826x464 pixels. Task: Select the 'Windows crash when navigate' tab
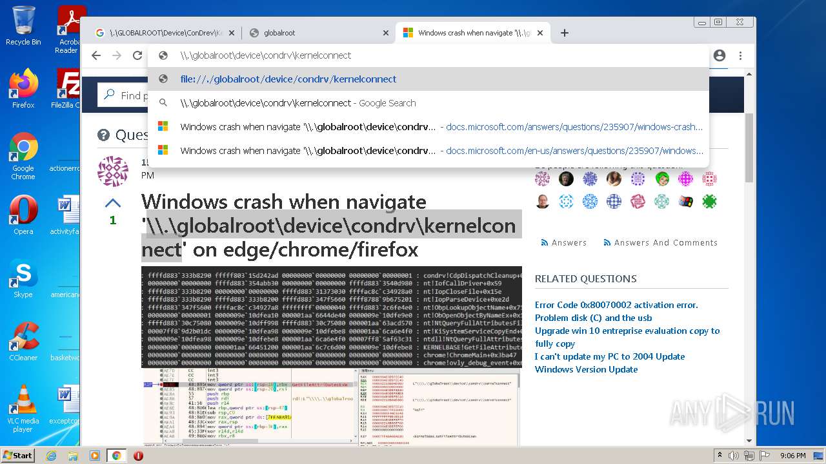[473, 33]
